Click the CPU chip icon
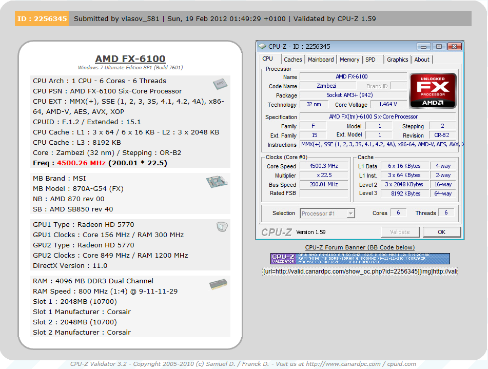Screen dimensions: 488x369 [220, 84]
